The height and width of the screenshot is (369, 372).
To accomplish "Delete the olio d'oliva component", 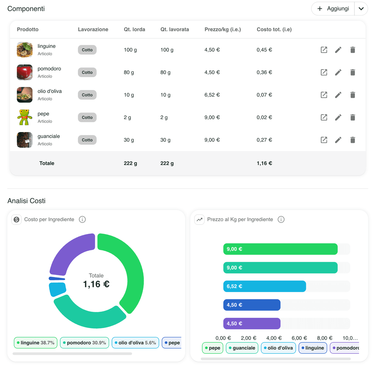I will [x=352, y=95].
